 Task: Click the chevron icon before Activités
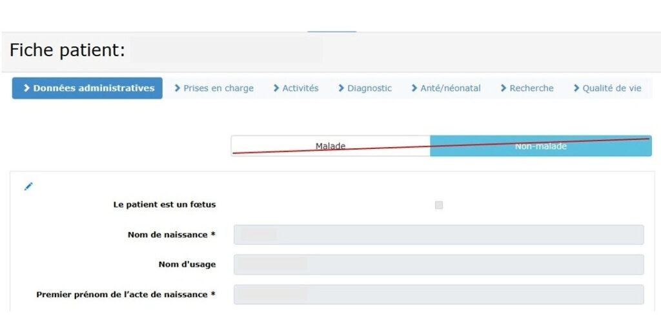[276, 88]
